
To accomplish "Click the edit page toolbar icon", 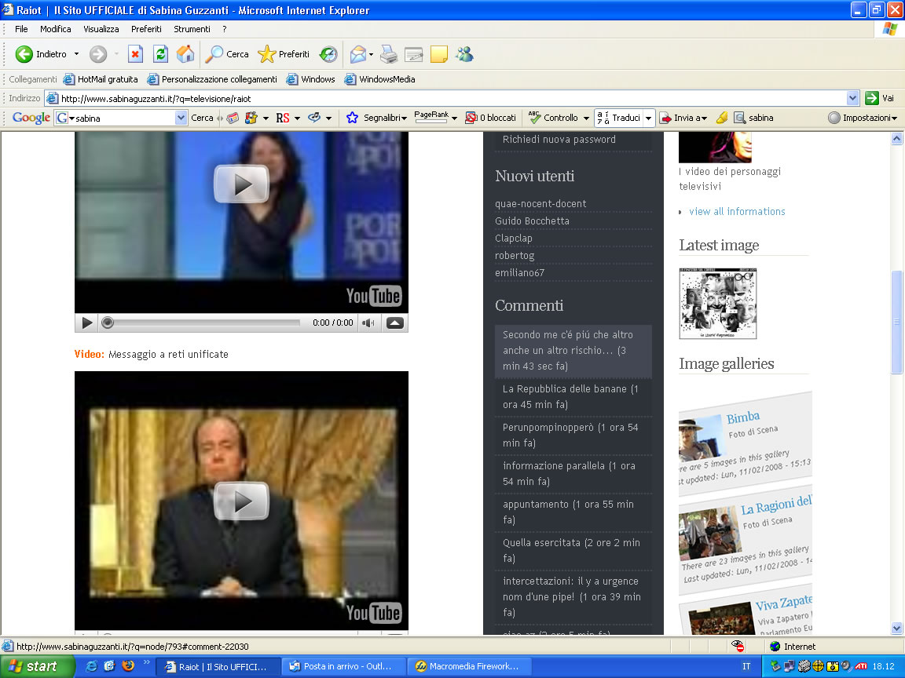I will pos(414,54).
